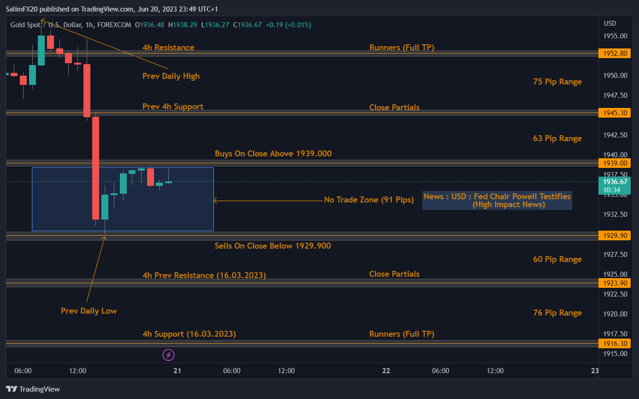Click the 1923.90 price label

614,283
